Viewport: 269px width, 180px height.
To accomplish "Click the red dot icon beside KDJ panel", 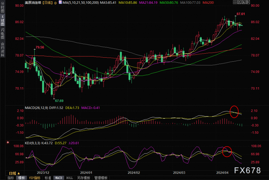I will point(8,142).
